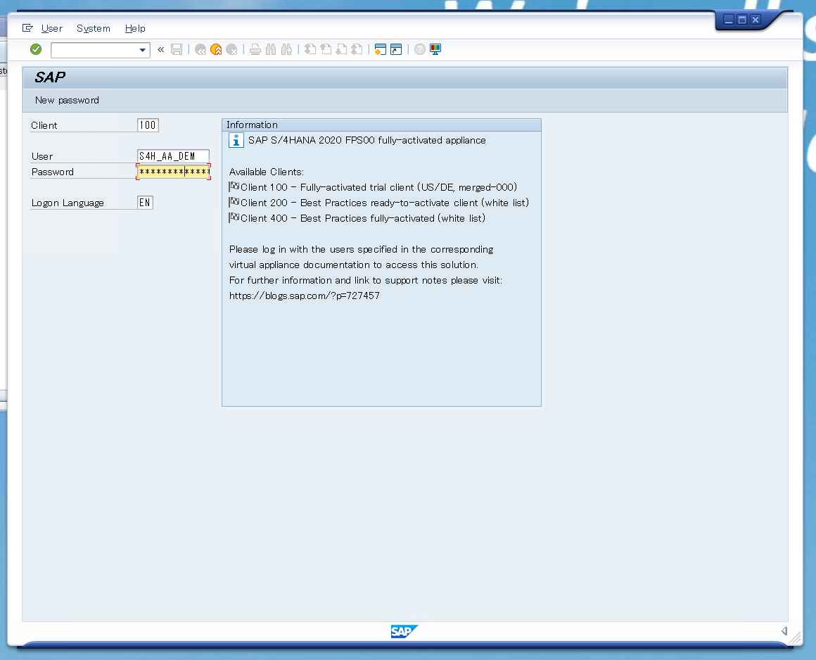Image resolution: width=816 pixels, height=660 pixels.
Task: Click the Cancel icon in toolbar
Action: 232,49
